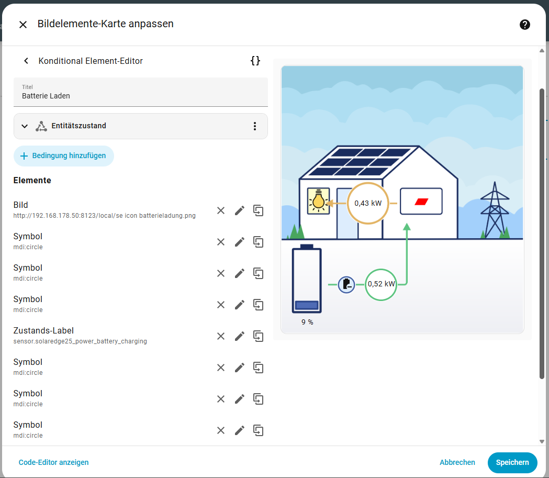Image resolution: width=549 pixels, height=478 pixels.
Task: Remove the Bild element
Action: tap(221, 210)
